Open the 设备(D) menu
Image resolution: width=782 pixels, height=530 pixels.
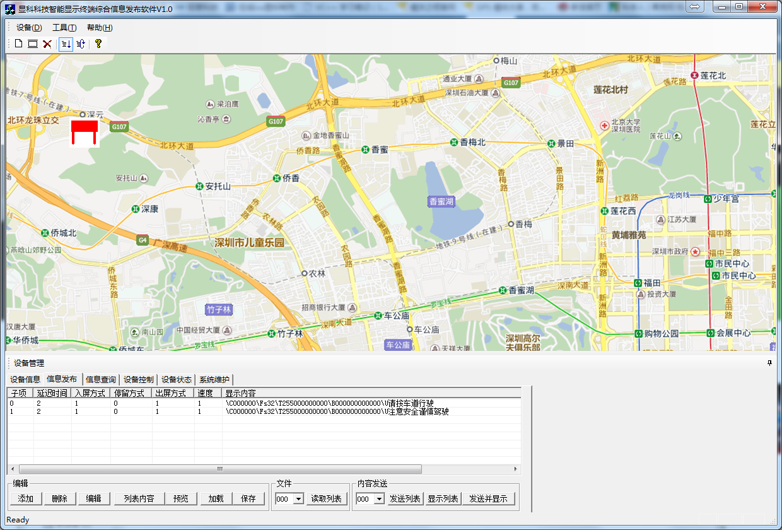coord(29,28)
